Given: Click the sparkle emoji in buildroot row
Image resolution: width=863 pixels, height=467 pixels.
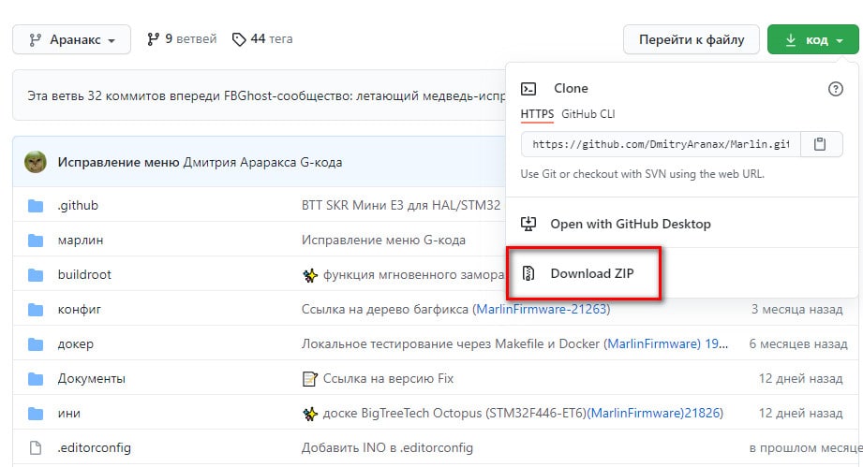Looking at the screenshot, I should (x=310, y=275).
